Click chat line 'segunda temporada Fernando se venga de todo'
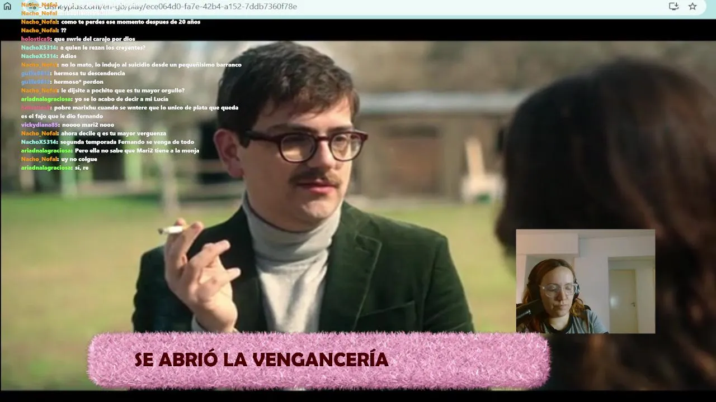This screenshot has width=716, height=402. point(127,142)
